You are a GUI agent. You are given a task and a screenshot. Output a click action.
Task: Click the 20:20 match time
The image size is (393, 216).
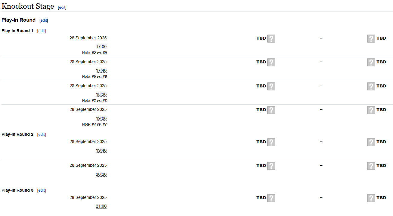tap(101, 175)
